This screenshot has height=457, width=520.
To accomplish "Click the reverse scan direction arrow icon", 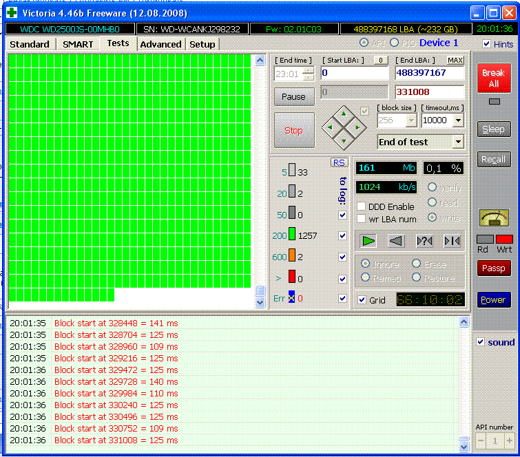I will coord(396,241).
